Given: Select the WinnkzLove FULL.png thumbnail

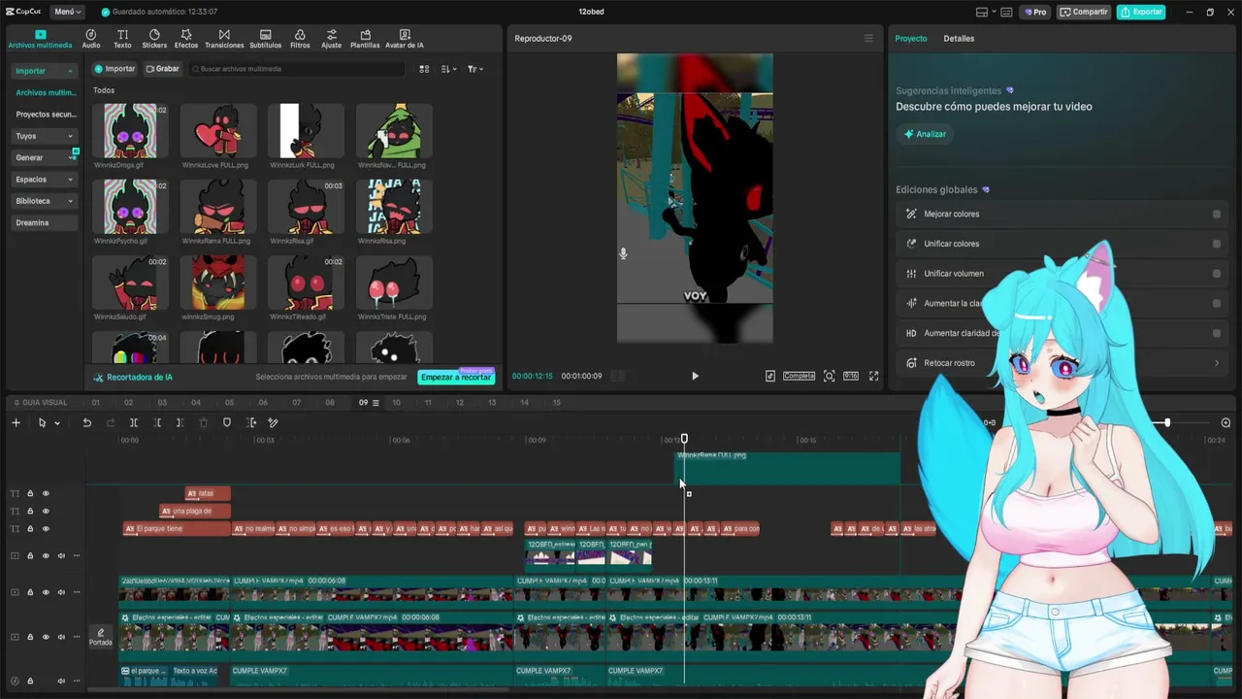Looking at the screenshot, I should [x=217, y=131].
